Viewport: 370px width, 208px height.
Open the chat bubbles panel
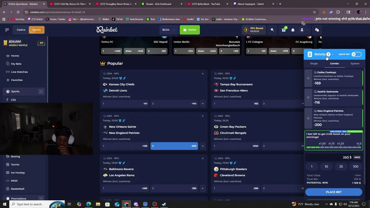[317, 30]
